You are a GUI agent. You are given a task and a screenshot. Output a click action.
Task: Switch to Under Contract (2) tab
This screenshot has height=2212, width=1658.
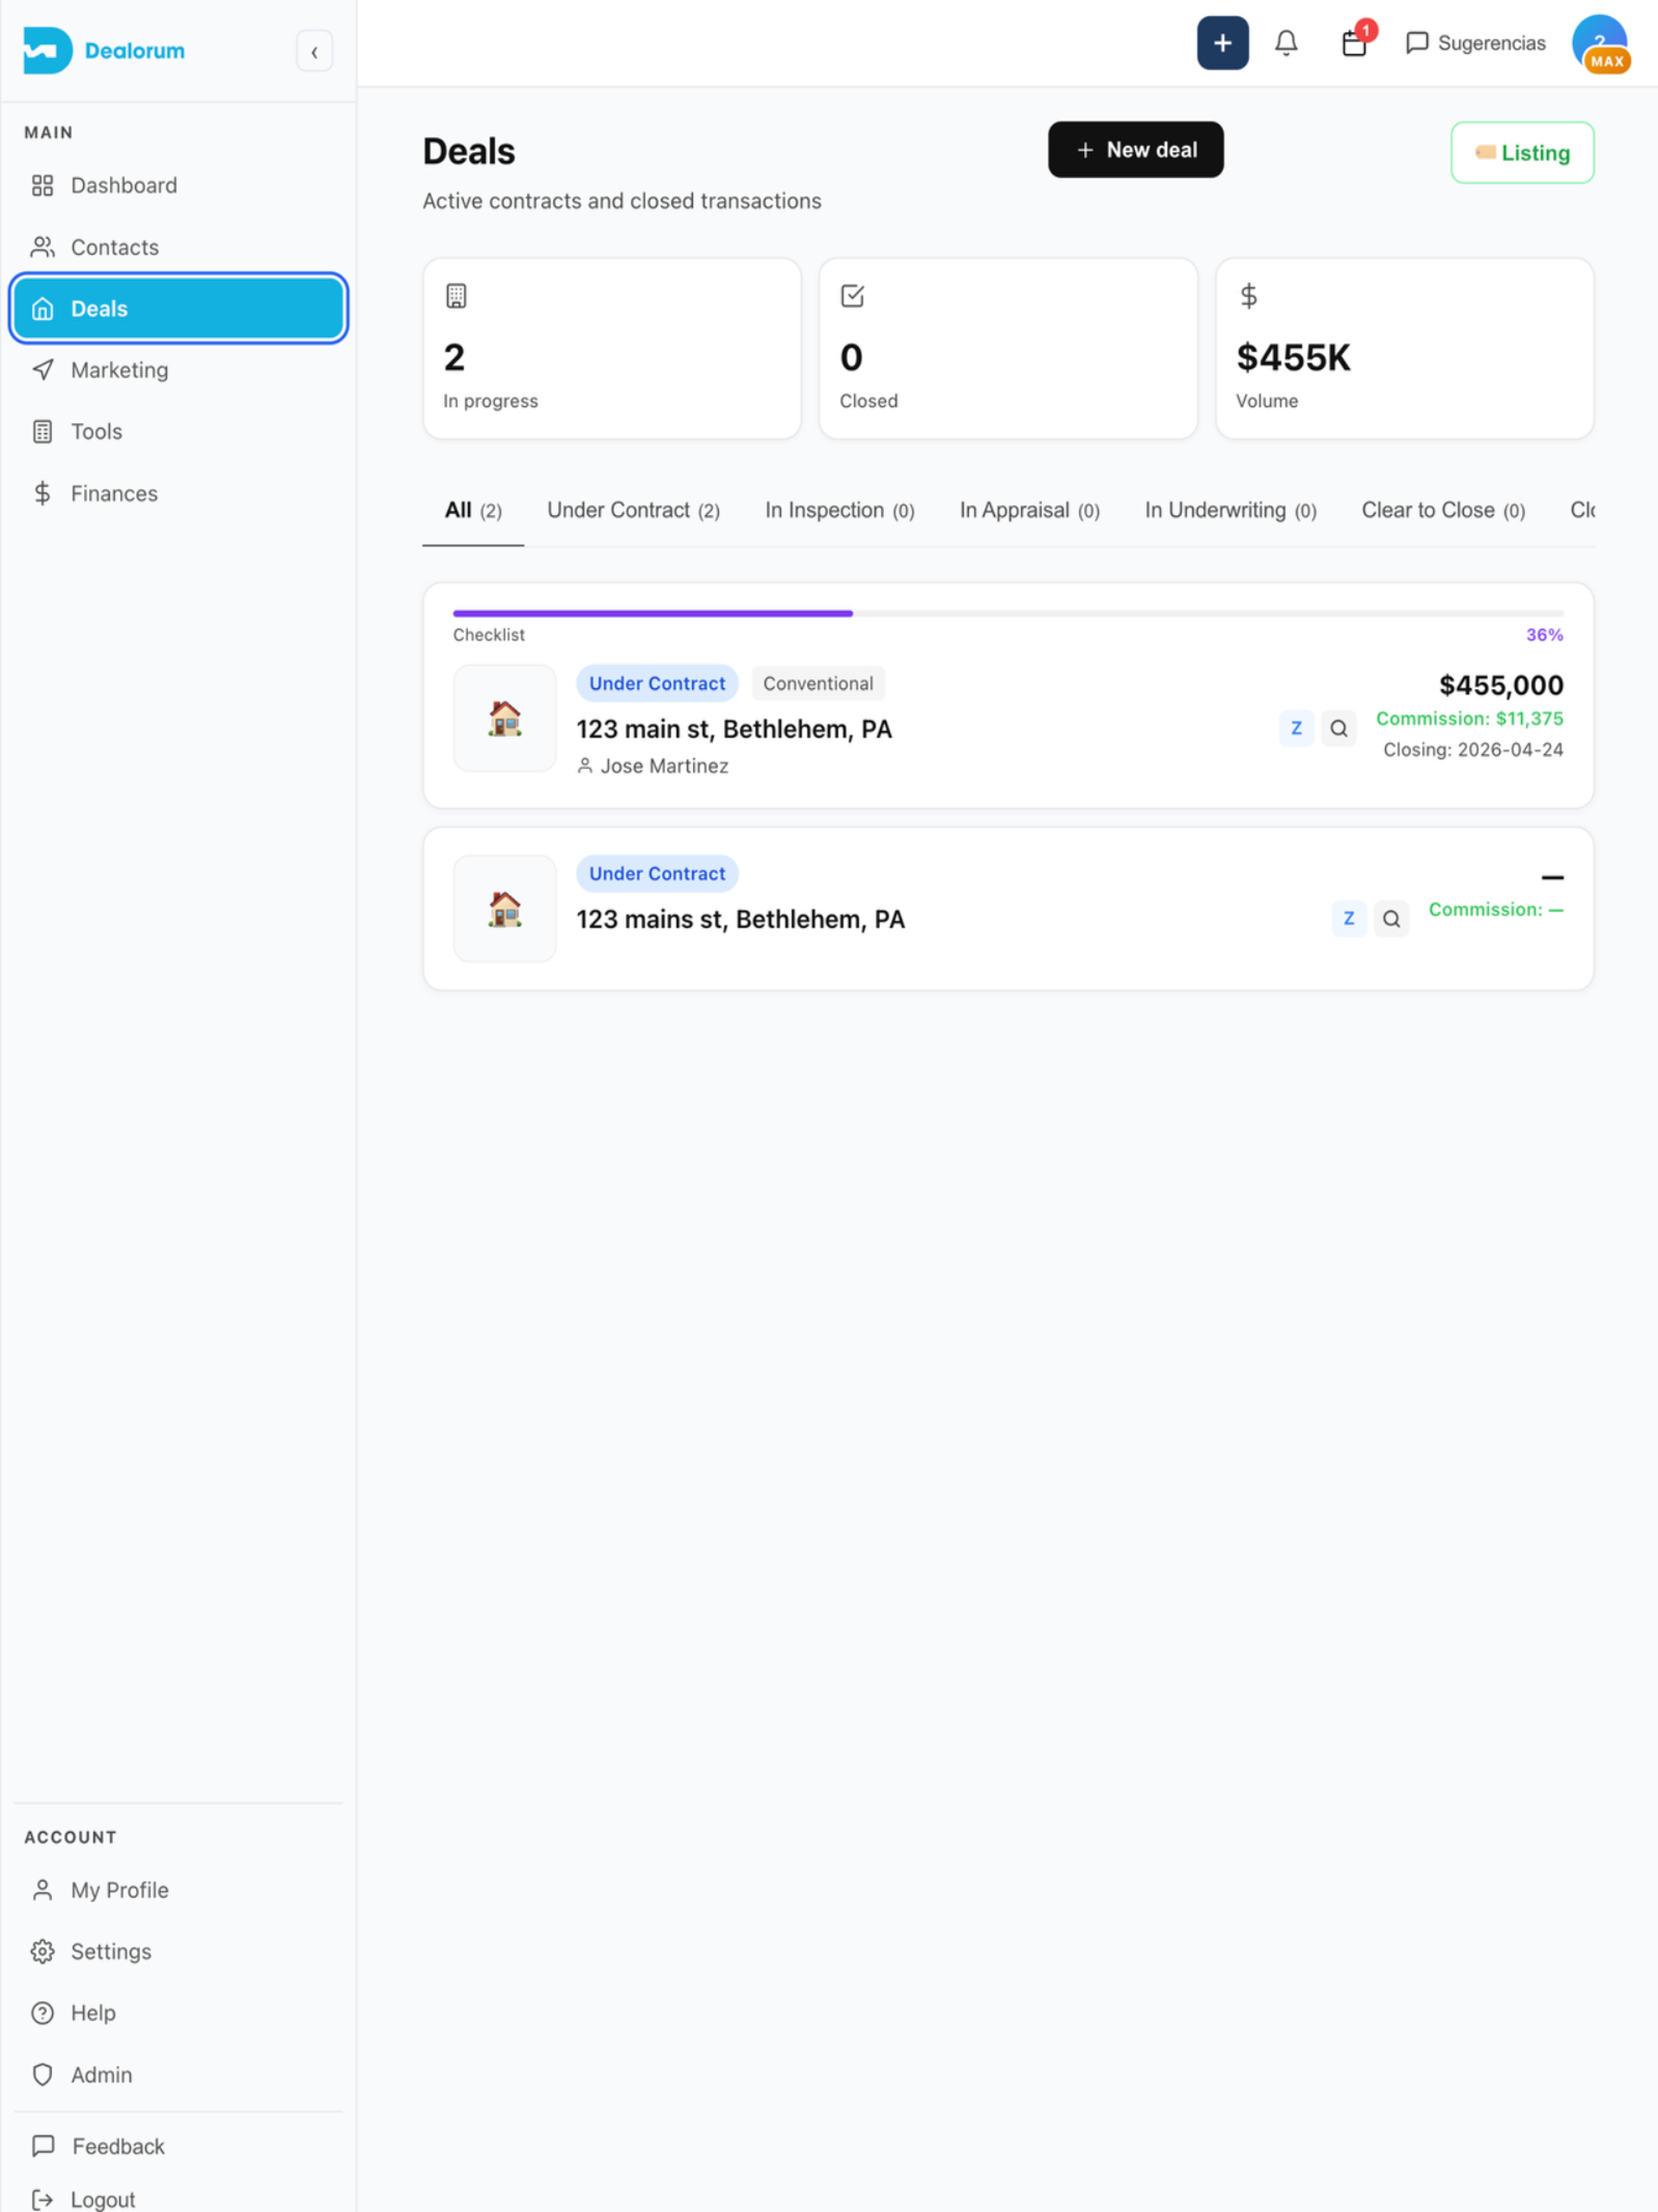point(633,510)
